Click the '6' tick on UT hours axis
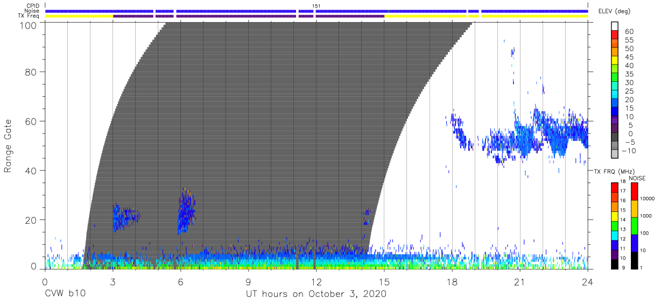 point(180,282)
